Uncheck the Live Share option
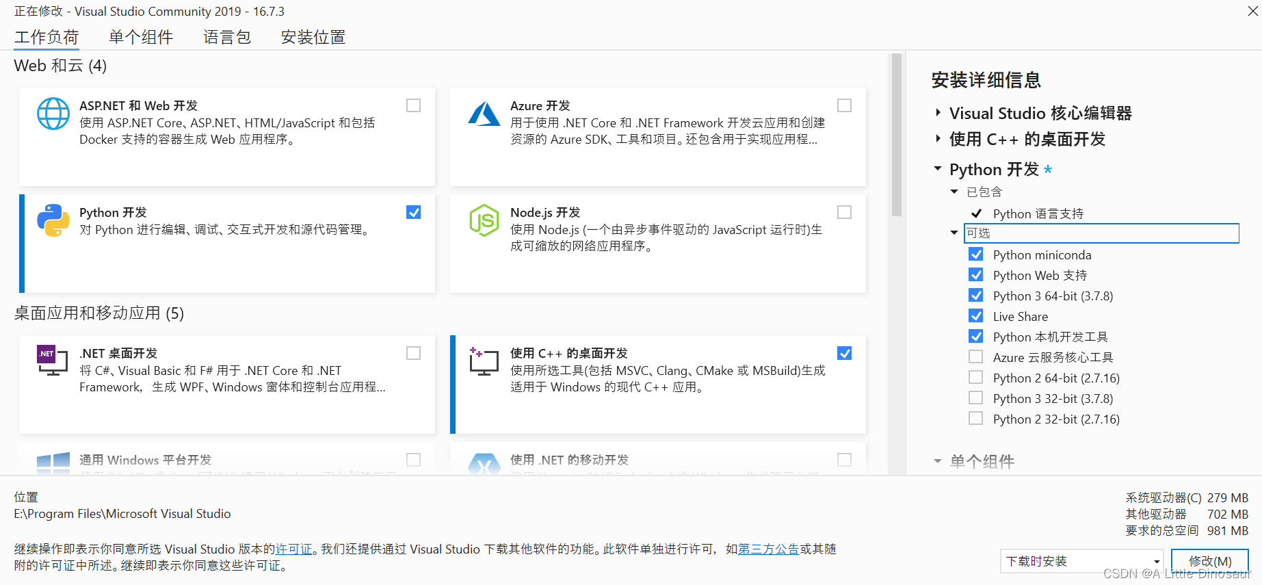This screenshot has width=1262, height=585. (976, 316)
